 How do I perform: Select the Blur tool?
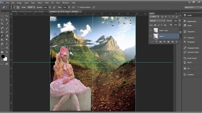2,40
